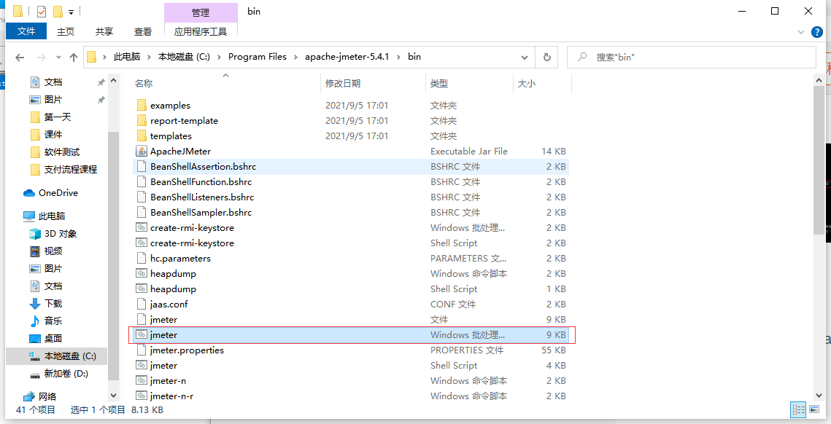The width and height of the screenshot is (831, 424).
Task: Select BeanShellListeners.bshrc file
Action: [x=350, y=197]
